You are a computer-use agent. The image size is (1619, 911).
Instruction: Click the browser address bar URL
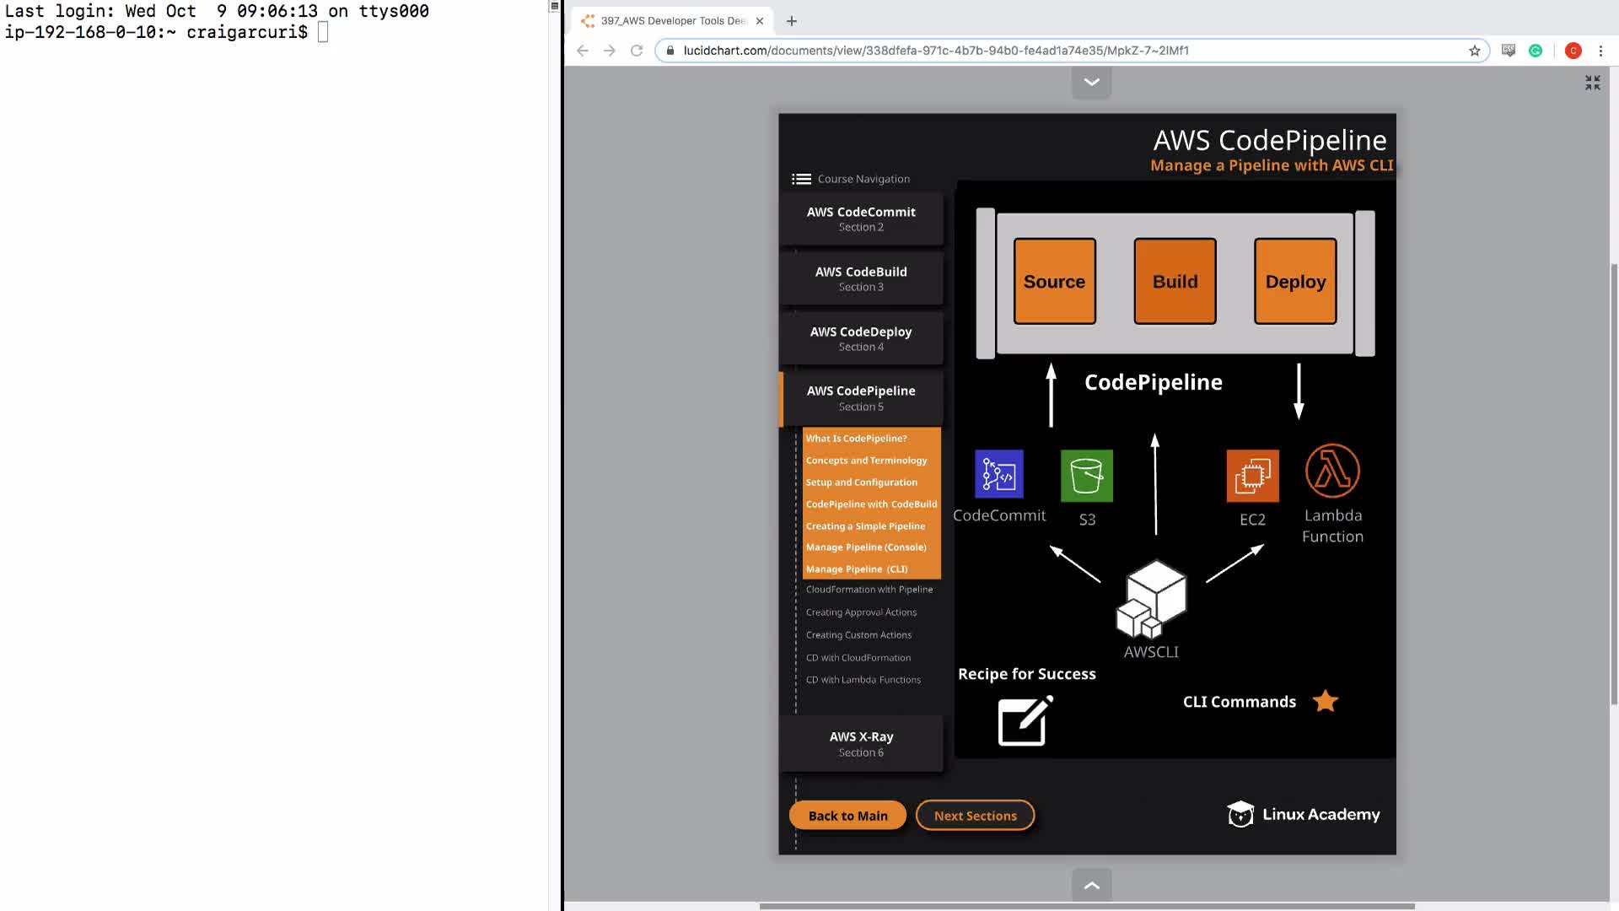[x=936, y=51]
